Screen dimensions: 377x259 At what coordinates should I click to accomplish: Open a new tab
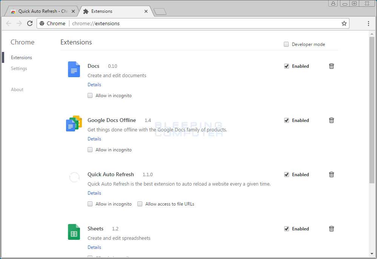click(160, 11)
